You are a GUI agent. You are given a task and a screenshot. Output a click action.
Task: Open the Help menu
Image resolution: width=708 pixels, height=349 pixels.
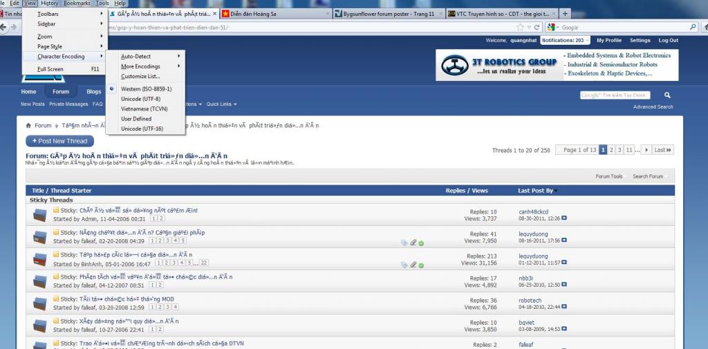(120, 3)
